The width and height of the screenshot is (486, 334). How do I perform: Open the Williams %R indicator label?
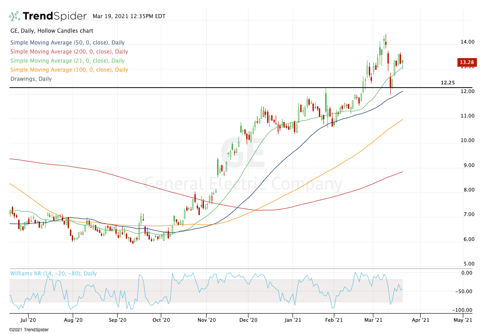click(54, 274)
